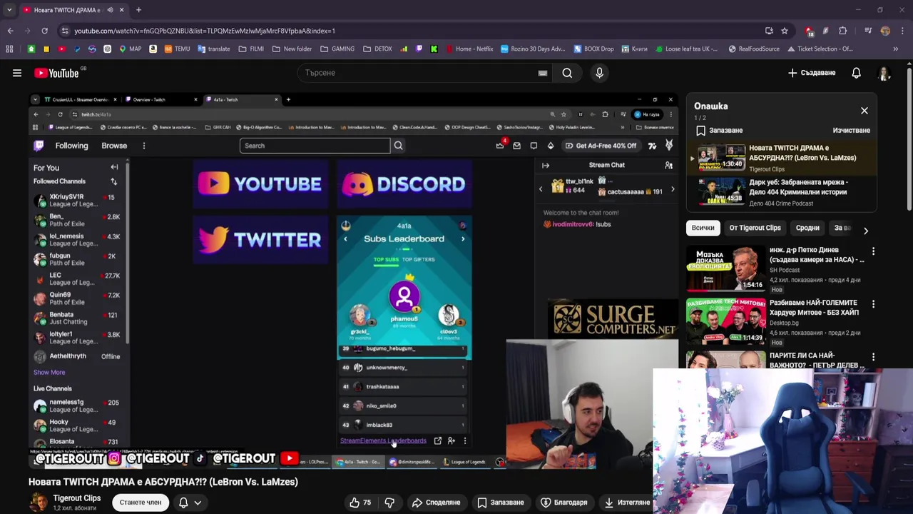Viewport: 913px width, 514px height.
Task: Open the MAP bookmark
Action: pyautogui.click(x=130, y=49)
